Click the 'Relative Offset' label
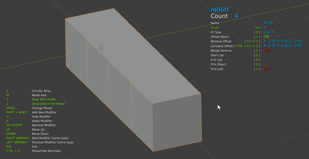Screen dimensions: 309x159 point(221,41)
